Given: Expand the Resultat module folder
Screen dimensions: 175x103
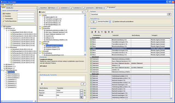Looking at the screenshot, I should point(40,51).
